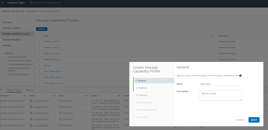Click the search magnifier icon
268x130 pixels.
[31, 3]
